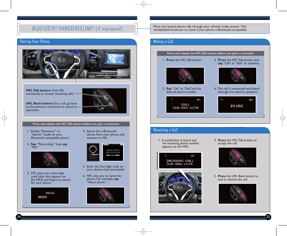Click the IN USE display image
Screen dimensions: 287x236
point(237,104)
